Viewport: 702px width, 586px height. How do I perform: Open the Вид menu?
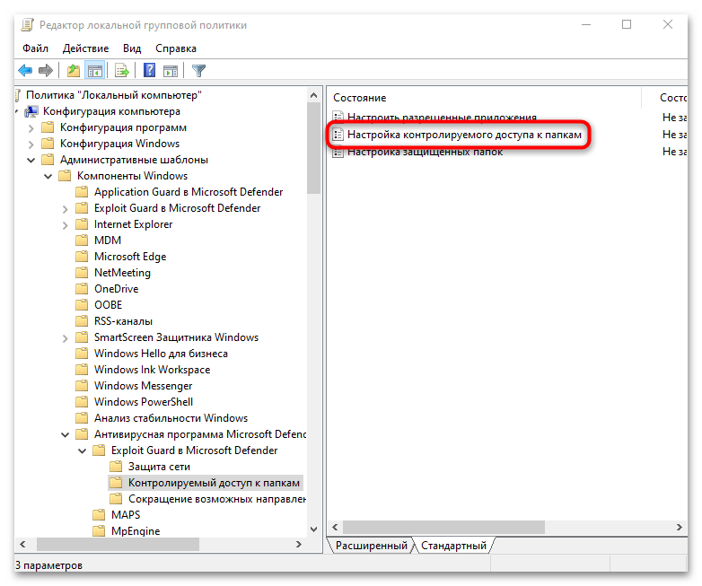132,48
